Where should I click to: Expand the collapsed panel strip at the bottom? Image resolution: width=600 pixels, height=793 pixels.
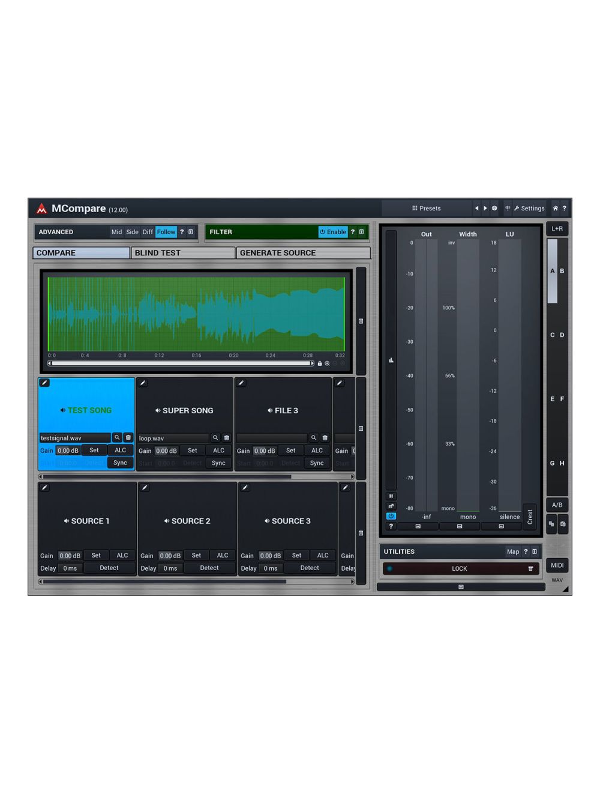(x=460, y=586)
